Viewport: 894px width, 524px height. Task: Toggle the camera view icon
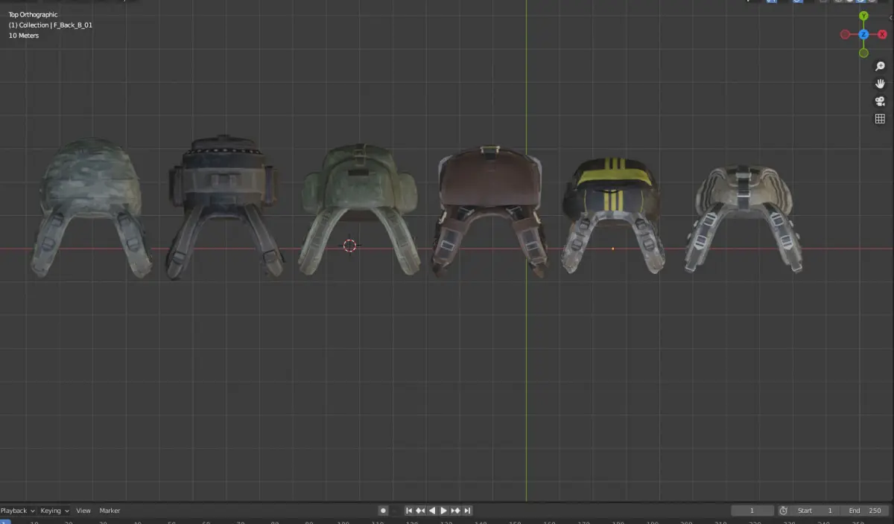pyautogui.click(x=880, y=102)
